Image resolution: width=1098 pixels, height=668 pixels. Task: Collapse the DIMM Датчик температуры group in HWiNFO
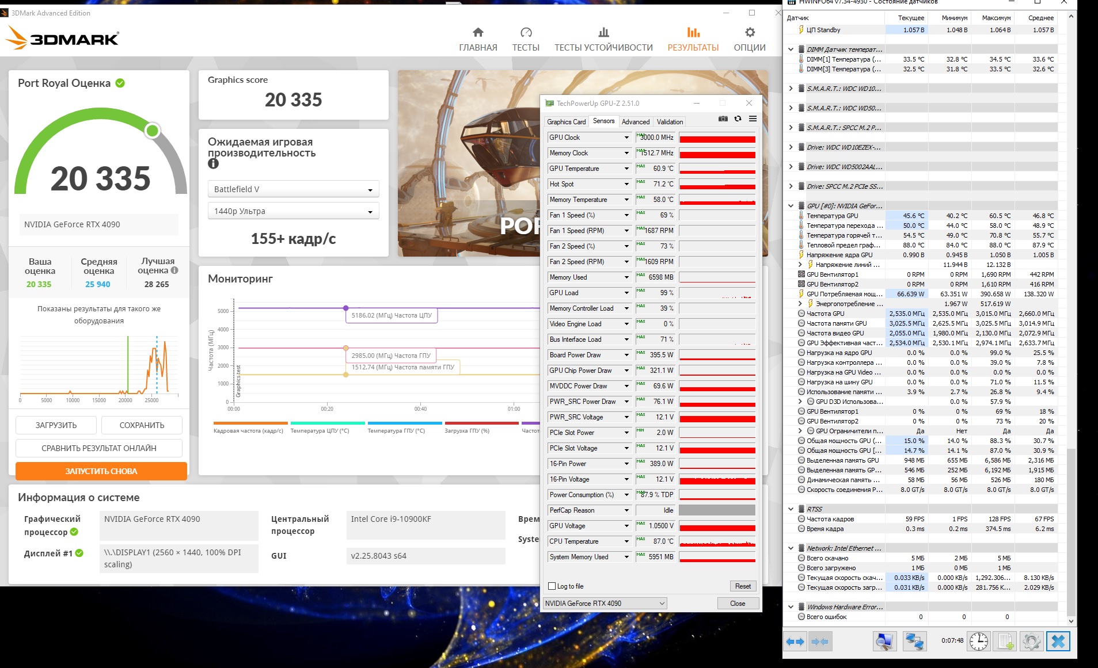coord(791,49)
